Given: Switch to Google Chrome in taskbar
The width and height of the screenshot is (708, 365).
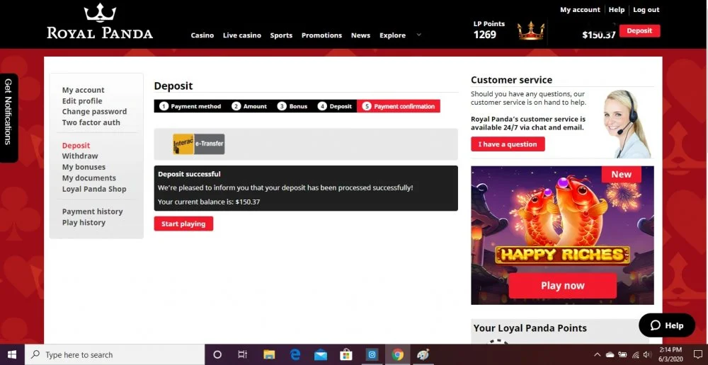Looking at the screenshot, I should 398,354.
